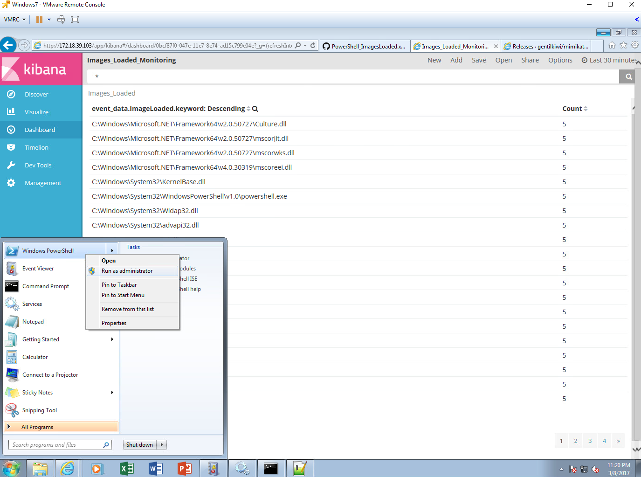
Task: Open Event Viewer from the Start menu
Action: (x=61, y=269)
